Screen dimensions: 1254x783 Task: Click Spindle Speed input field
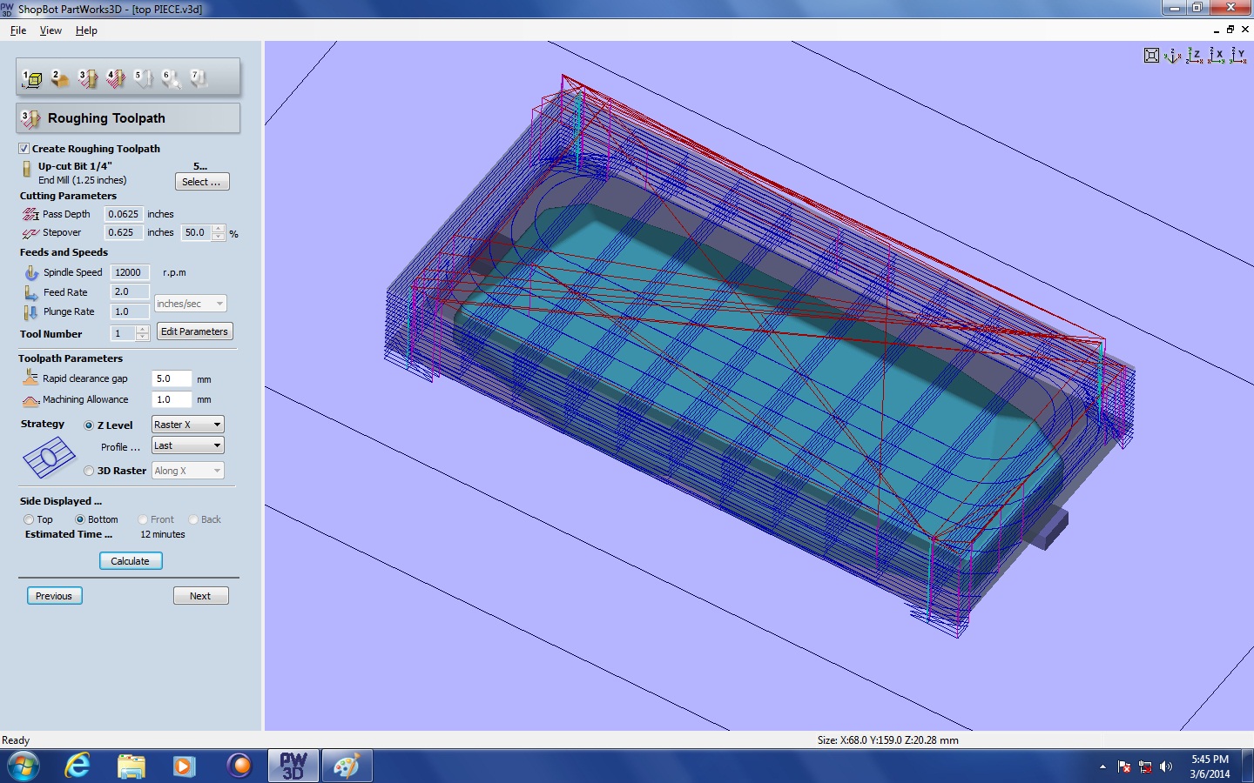click(x=130, y=272)
